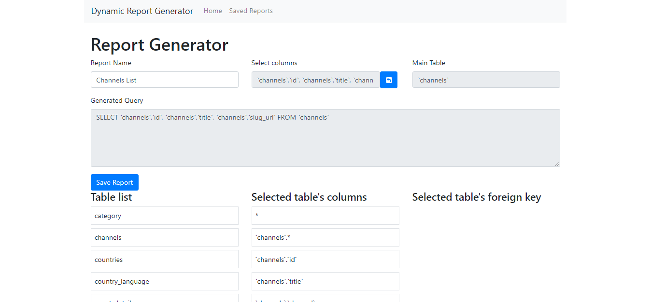Open the Home navigation link
Viewport: 651px width, 302px height.
point(212,11)
